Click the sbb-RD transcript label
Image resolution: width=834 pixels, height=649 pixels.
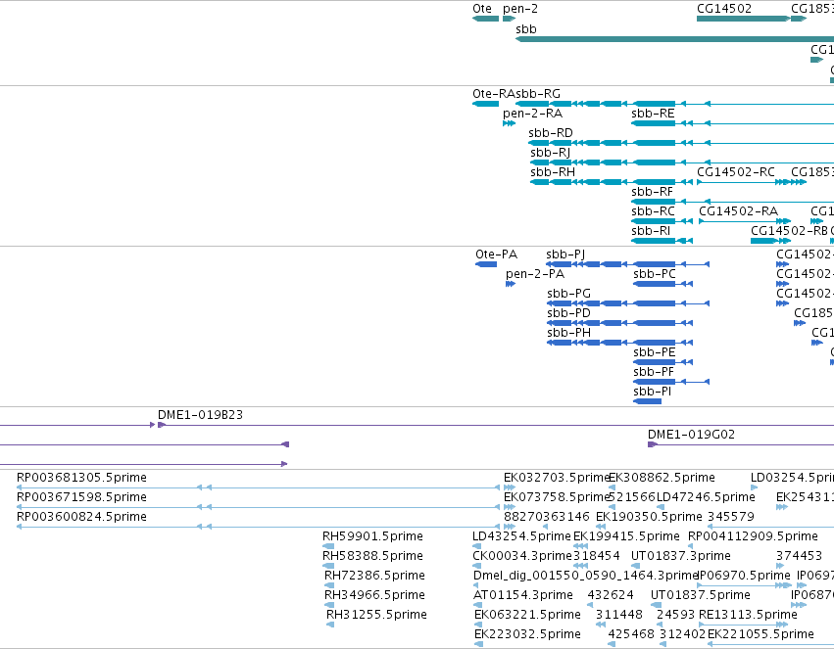(x=551, y=133)
